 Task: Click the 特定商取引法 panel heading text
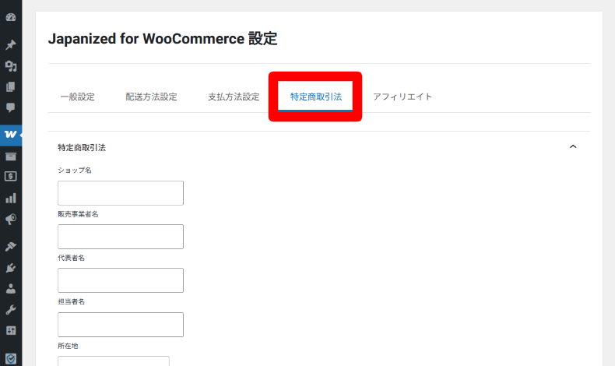pyautogui.click(x=82, y=147)
